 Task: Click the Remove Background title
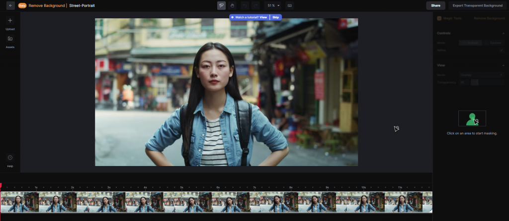(47, 5)
